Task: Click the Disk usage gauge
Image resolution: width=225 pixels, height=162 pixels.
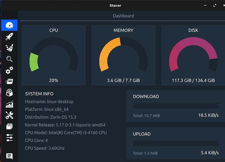Action: coord(193,55)
